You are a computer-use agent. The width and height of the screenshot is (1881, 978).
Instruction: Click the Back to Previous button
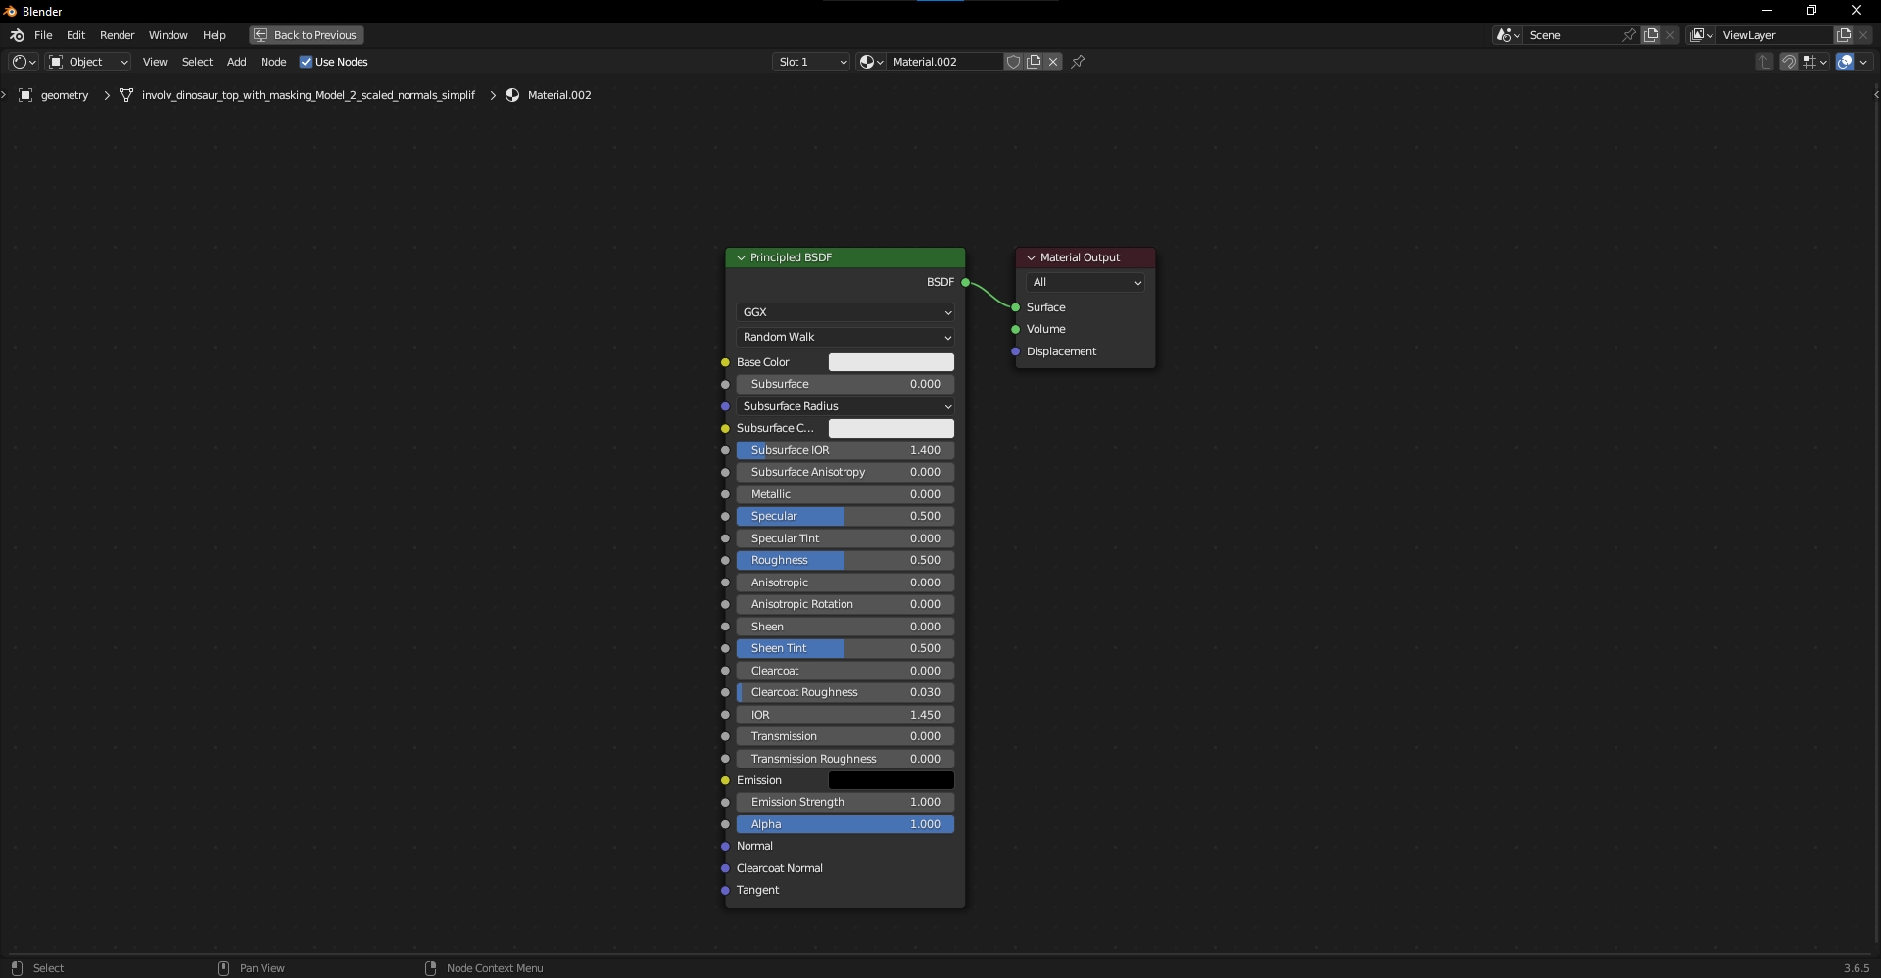click(x=306, y=35)
